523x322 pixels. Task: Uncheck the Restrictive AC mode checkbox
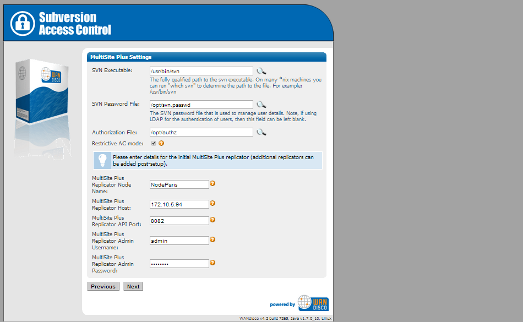pyautogui.click(x=154, y=143)
